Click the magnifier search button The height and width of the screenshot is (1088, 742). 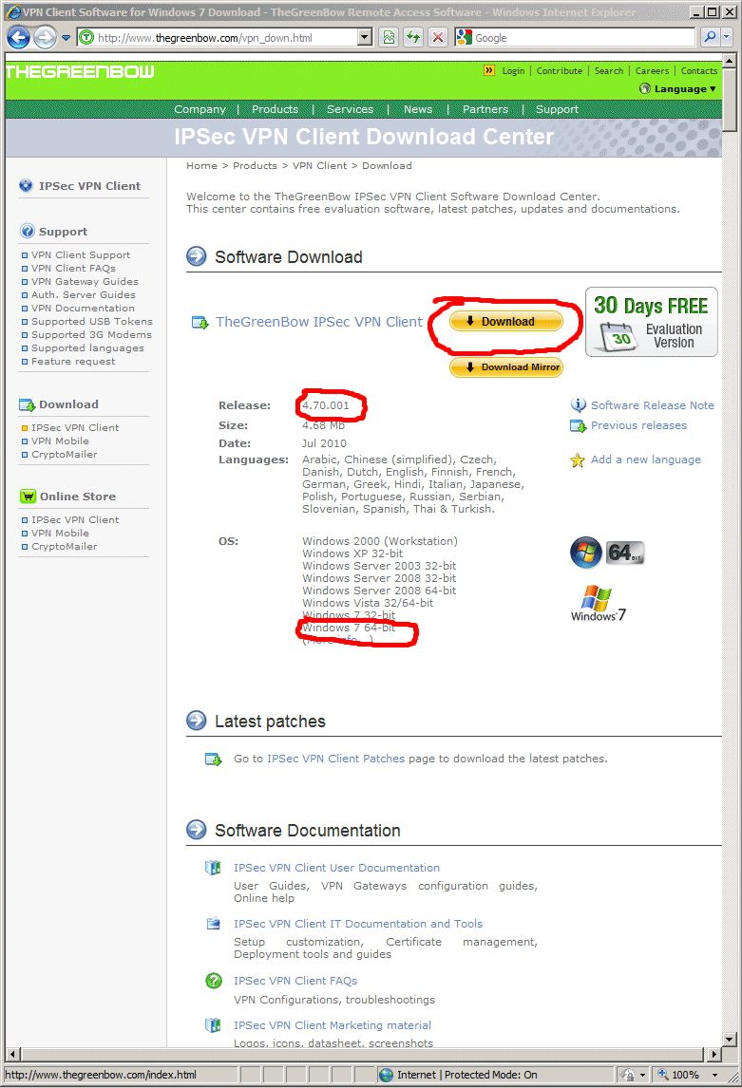710,37
